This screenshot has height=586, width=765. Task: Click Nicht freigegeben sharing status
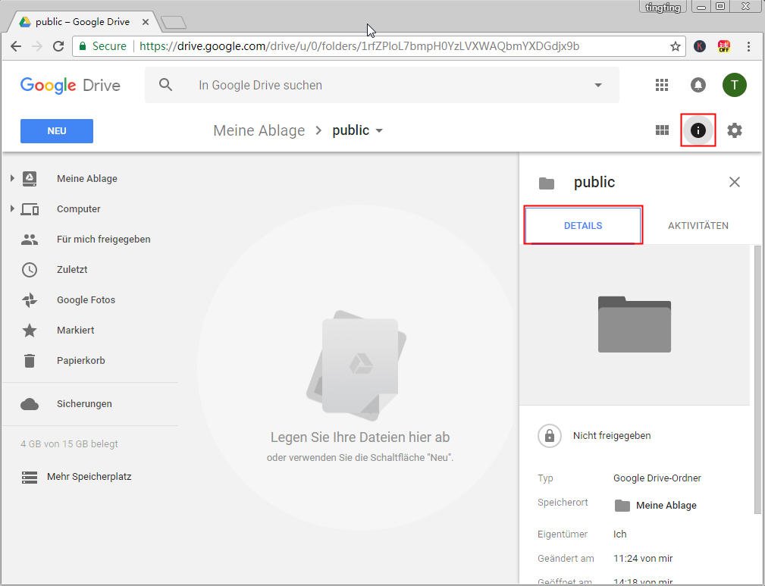[x=612, y=435]
